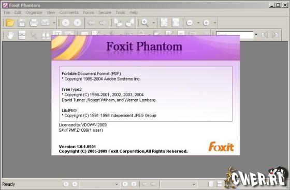Click in the Find text field
Image resolution: width=290 pixels, height=190 pixels.
(234, 35)
